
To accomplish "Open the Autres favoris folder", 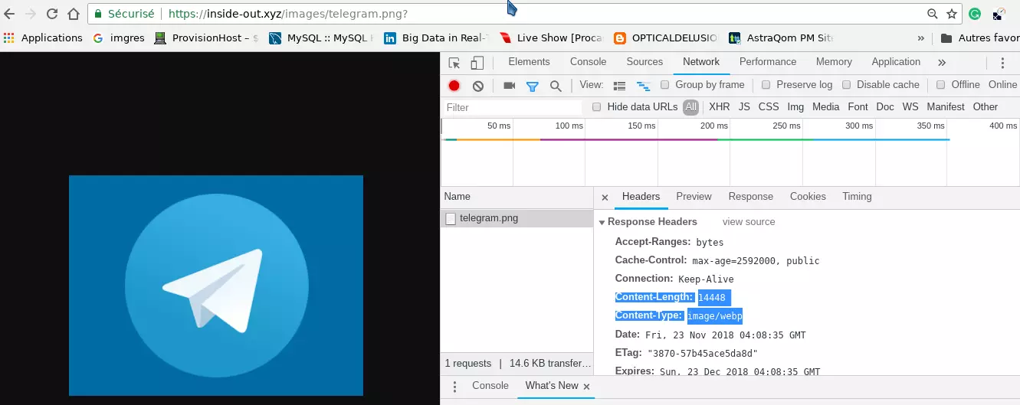I will (979, 38).
